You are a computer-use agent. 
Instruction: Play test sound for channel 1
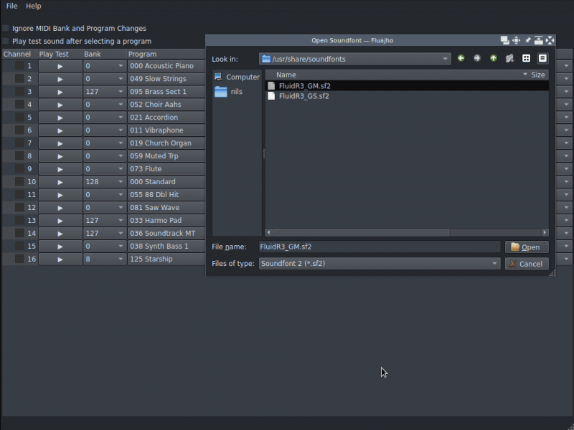pos(60,66)
